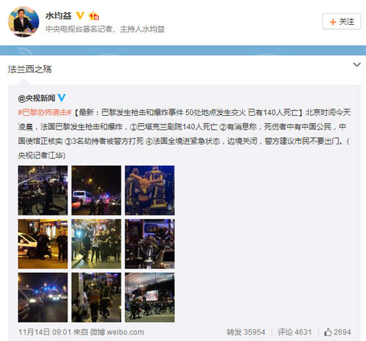Screen dimensions: 366x341
Task: Open 水均益's profile avatar
Action: [x=23, y=22]
